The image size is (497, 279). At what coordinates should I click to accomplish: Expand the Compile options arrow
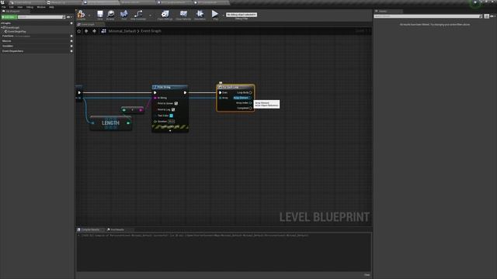coord(89,15)
